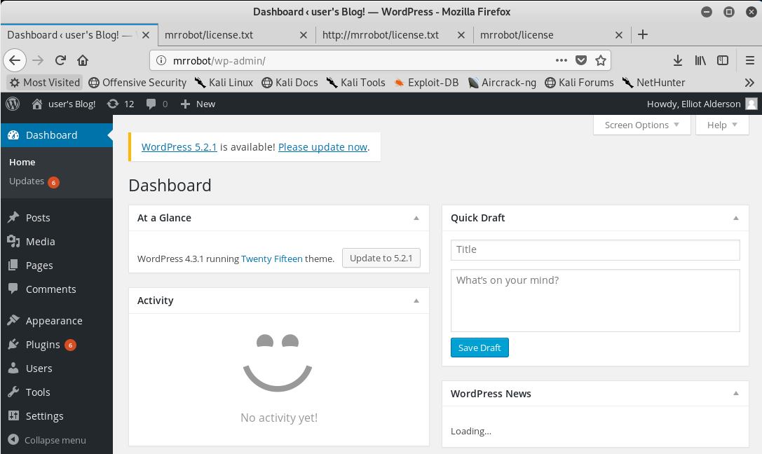
Task: Open Exploit-DB bookmark
Action: click(426, 83)
